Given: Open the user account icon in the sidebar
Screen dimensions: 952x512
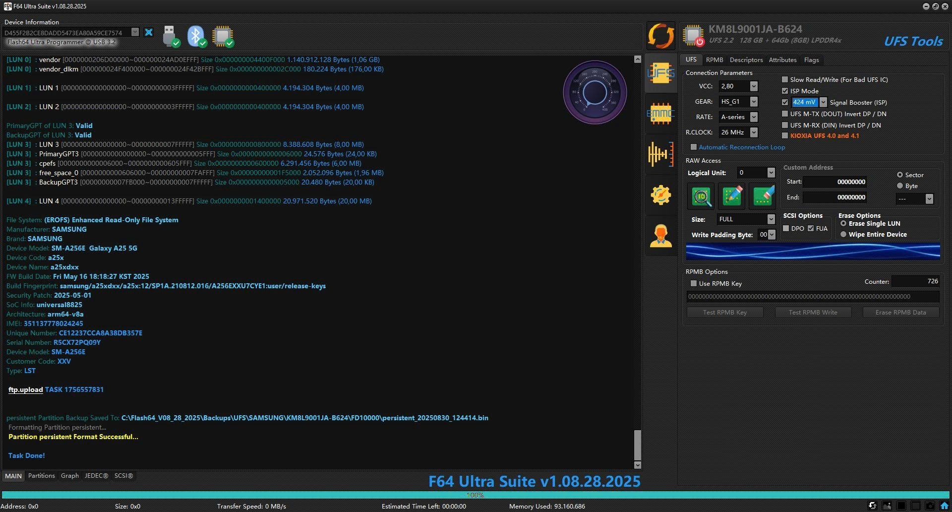Looking at the screenshot, I should (x=661, y=236).
